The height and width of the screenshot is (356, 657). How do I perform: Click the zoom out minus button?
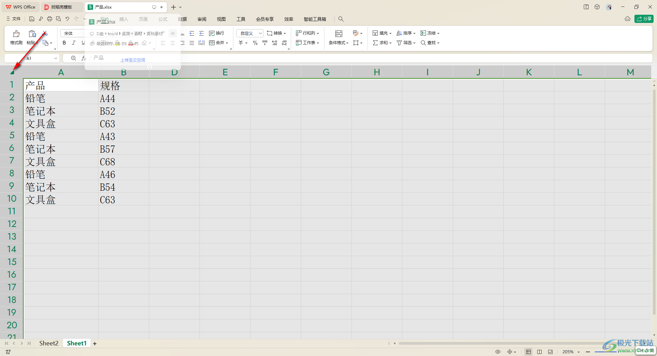tap(588, 352)
